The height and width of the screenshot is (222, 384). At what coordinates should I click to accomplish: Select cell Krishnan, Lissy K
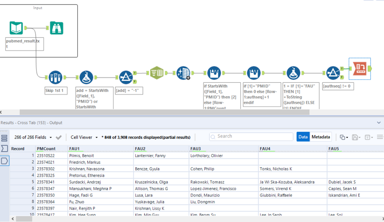coord(161,208)
